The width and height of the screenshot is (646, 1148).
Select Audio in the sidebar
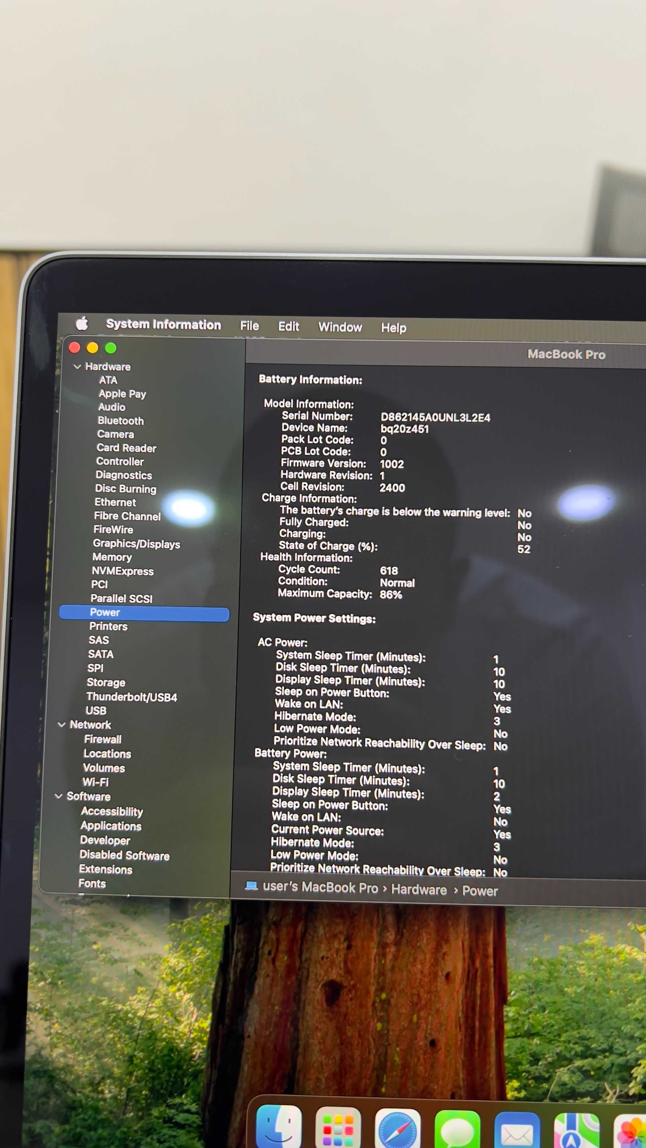coord(112,407)
